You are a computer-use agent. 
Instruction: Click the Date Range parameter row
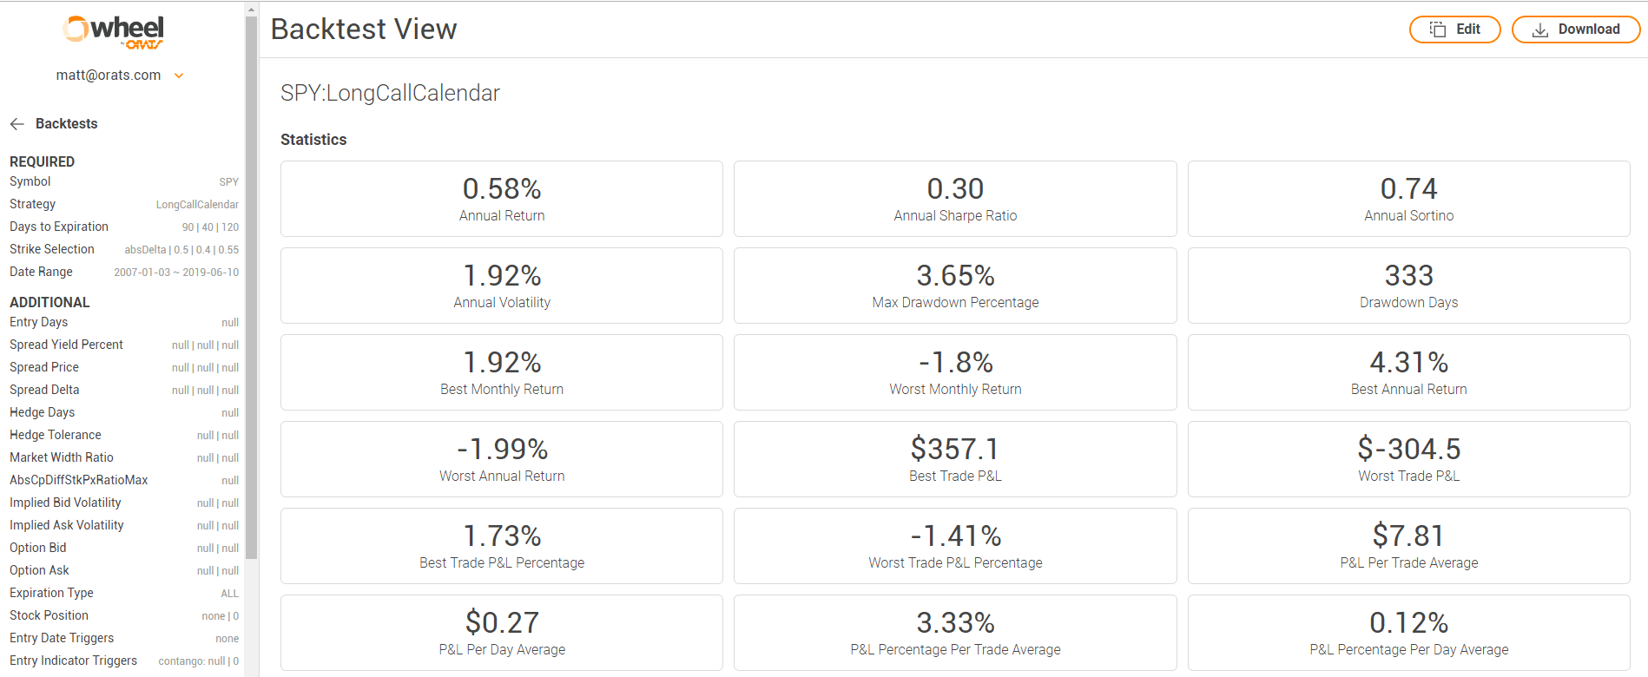click(x=124, y=272)
